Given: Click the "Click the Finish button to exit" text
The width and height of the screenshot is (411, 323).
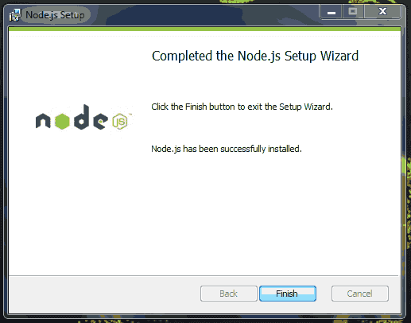Looking at the screenshot, I should [214, 107].
